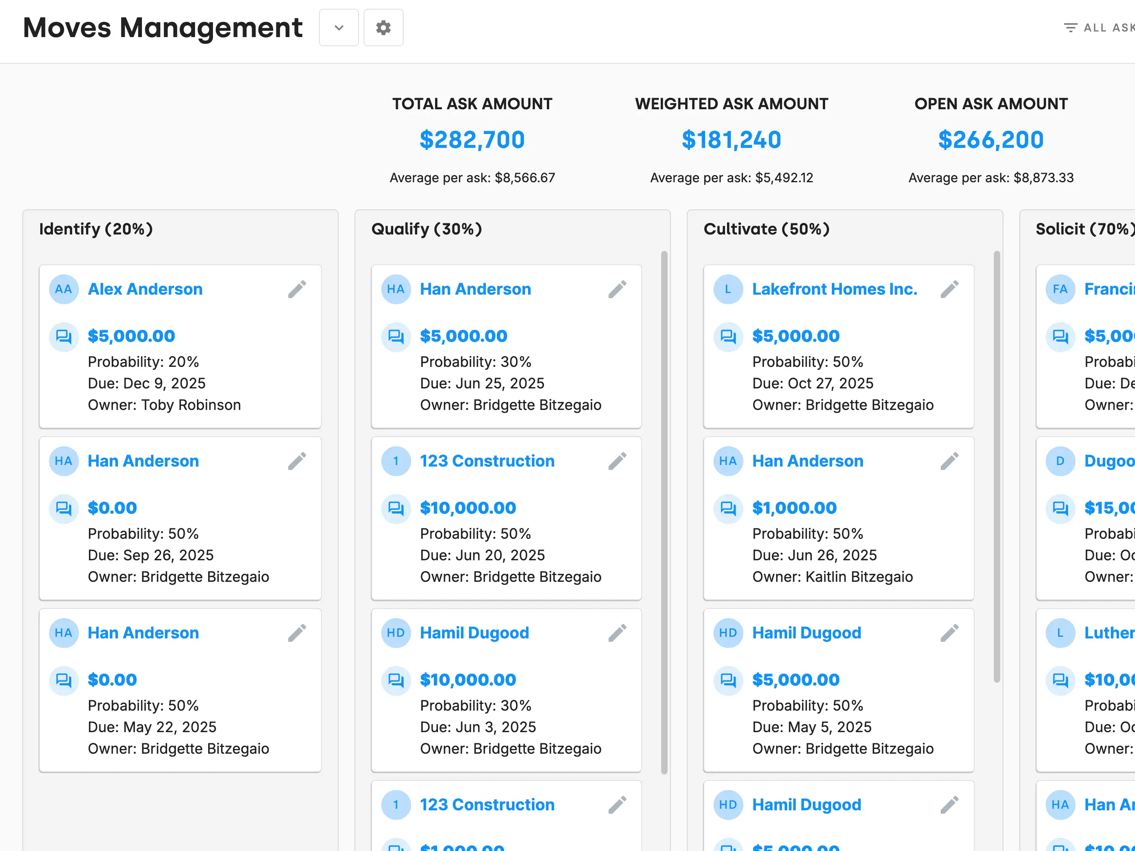Click pencil icon on Qualify Hamil Dugood card
This screenshot has height=851, width=1135.
tap(617, 633)
